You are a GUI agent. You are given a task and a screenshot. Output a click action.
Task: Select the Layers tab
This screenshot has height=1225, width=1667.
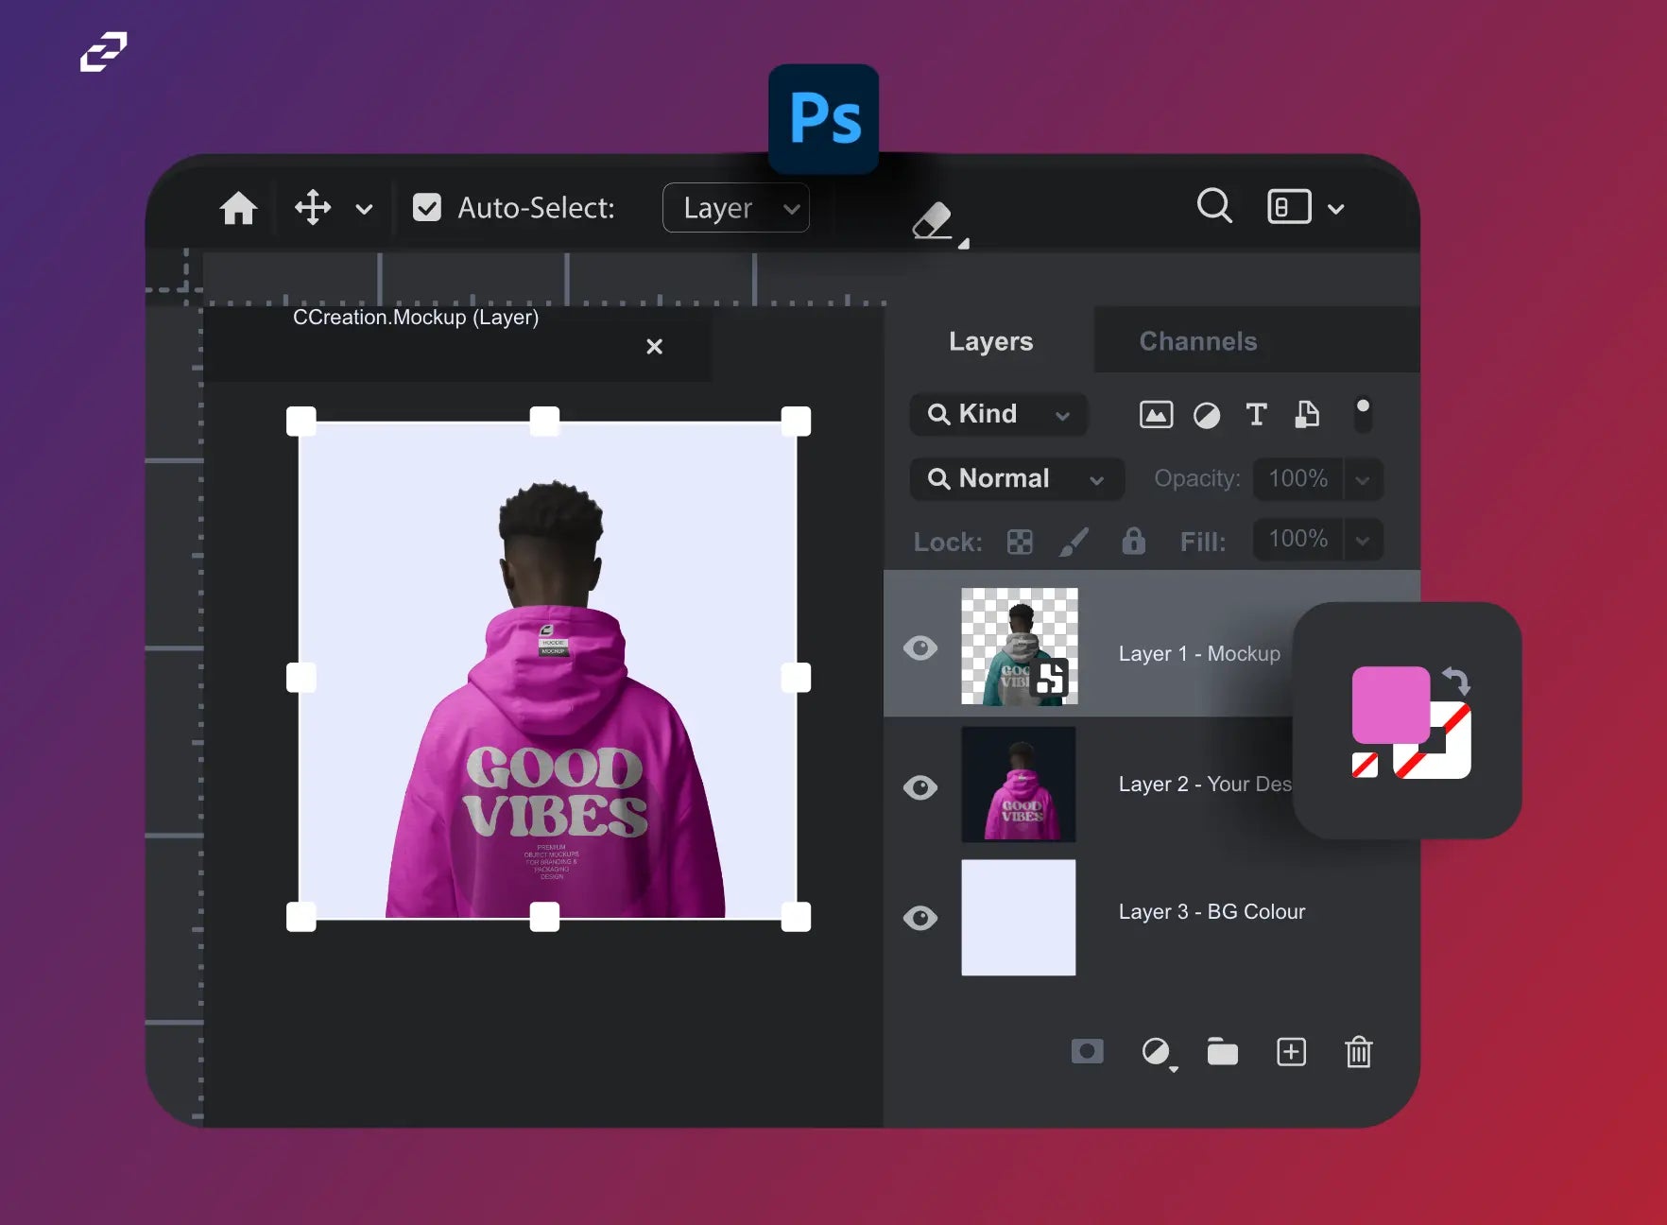coord(990,341)
